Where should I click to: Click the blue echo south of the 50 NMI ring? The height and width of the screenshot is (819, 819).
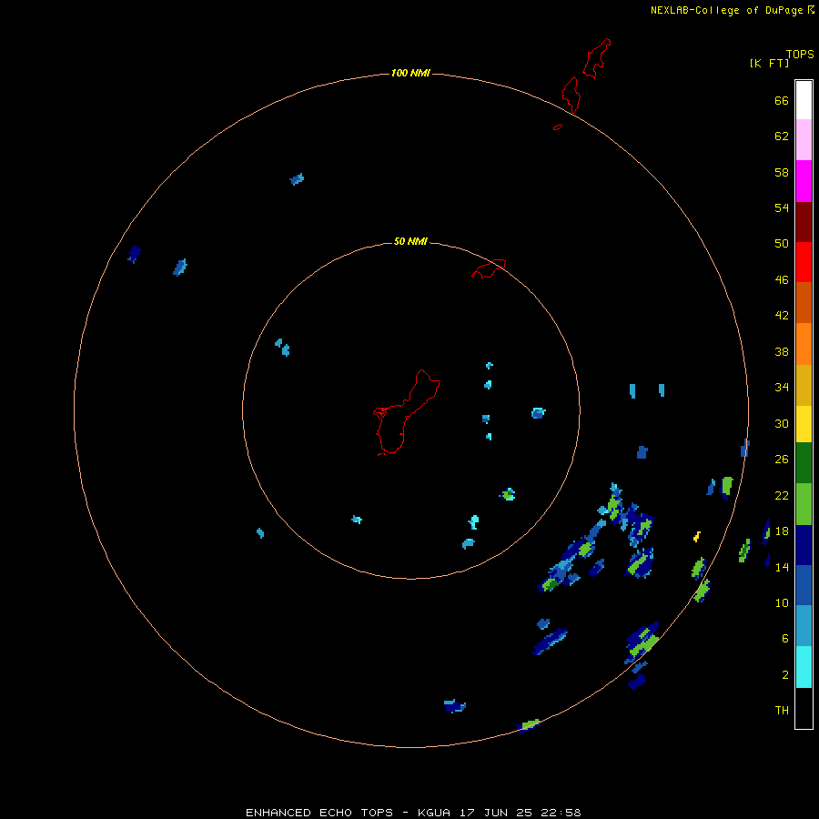[454, 706]
